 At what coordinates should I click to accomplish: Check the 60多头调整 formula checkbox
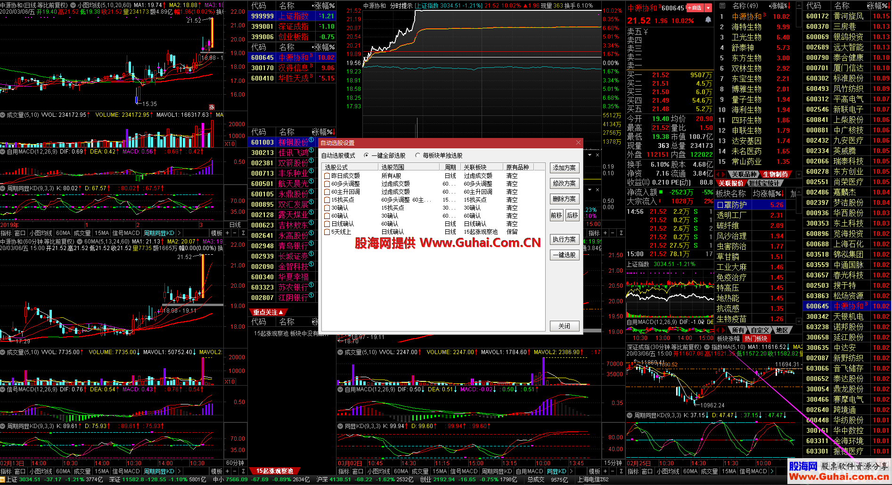(327, 184)
